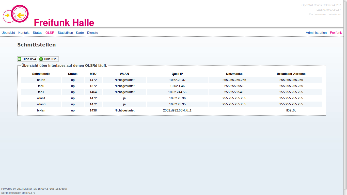This screenshot has width=347, height=195.
Task: Click the scrollbar up arrow
Action: [x=345, y=2]
